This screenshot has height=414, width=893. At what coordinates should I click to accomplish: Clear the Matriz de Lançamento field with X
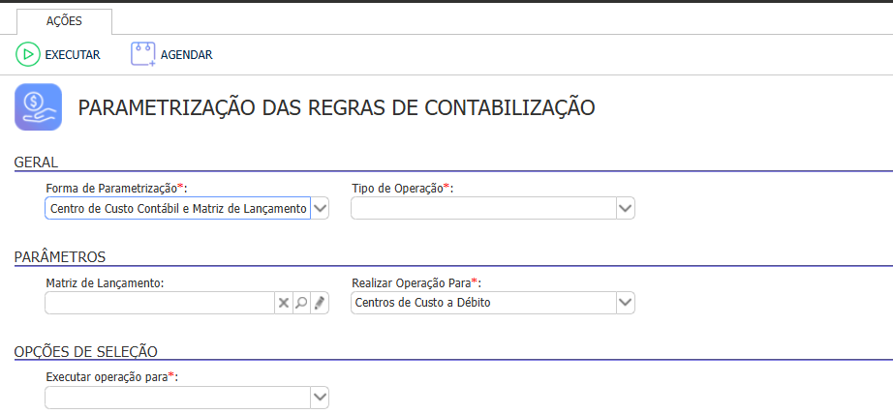click(x=284, y=303)
